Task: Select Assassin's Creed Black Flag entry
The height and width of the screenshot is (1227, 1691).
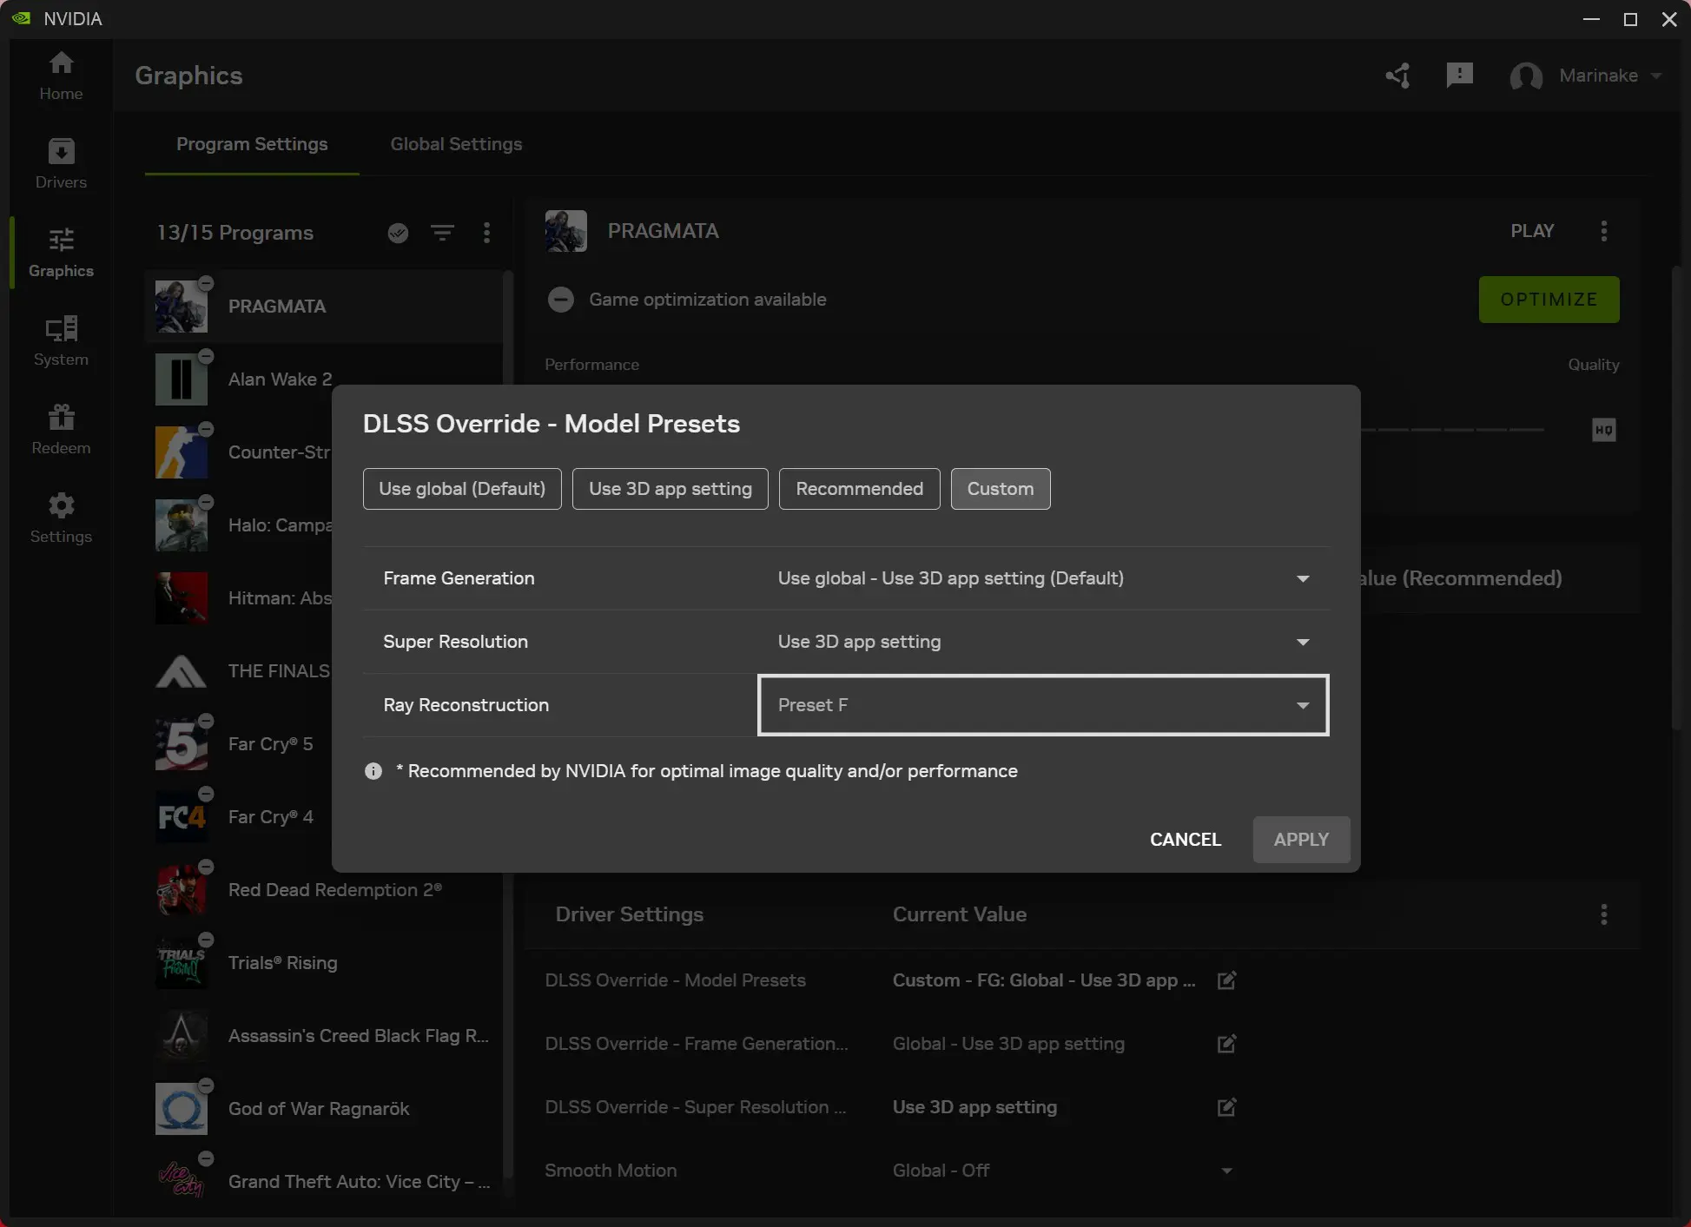Action: click(x=324, y=1036)
